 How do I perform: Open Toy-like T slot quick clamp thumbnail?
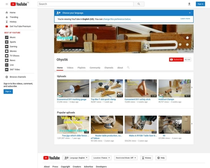(107, 88)
